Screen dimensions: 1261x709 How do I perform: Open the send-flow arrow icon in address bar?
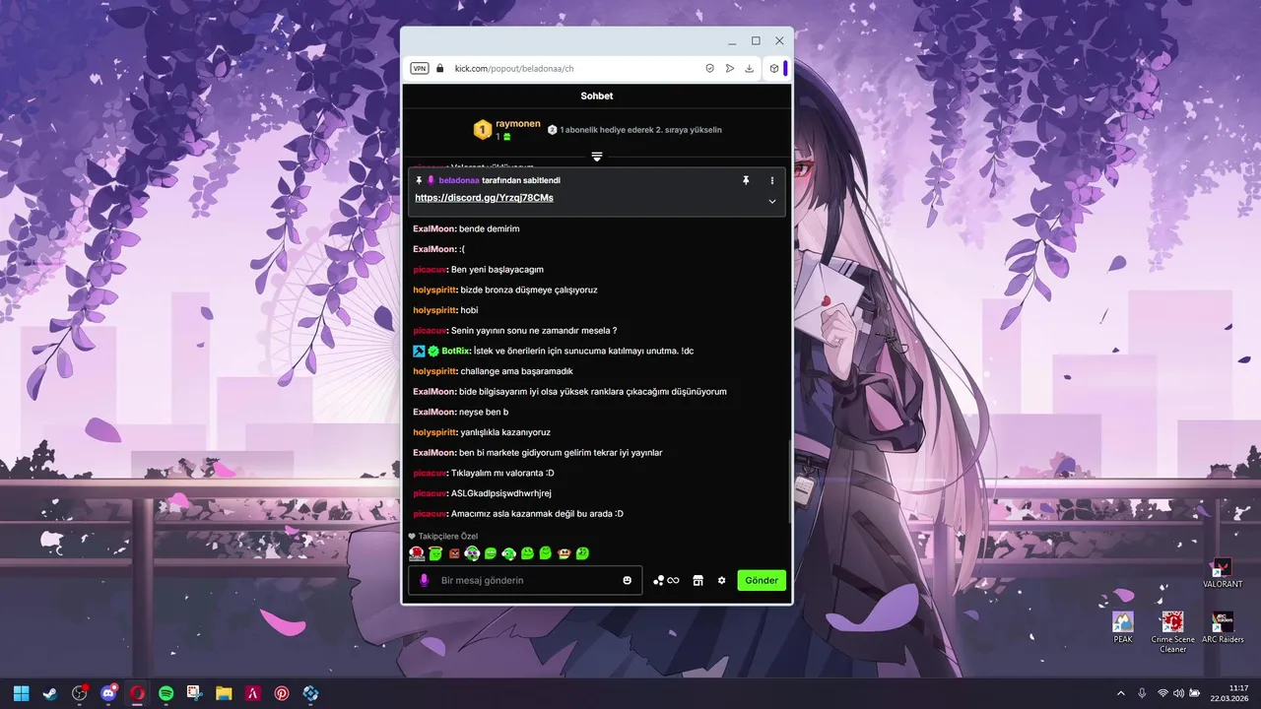(x=729, y=68)
